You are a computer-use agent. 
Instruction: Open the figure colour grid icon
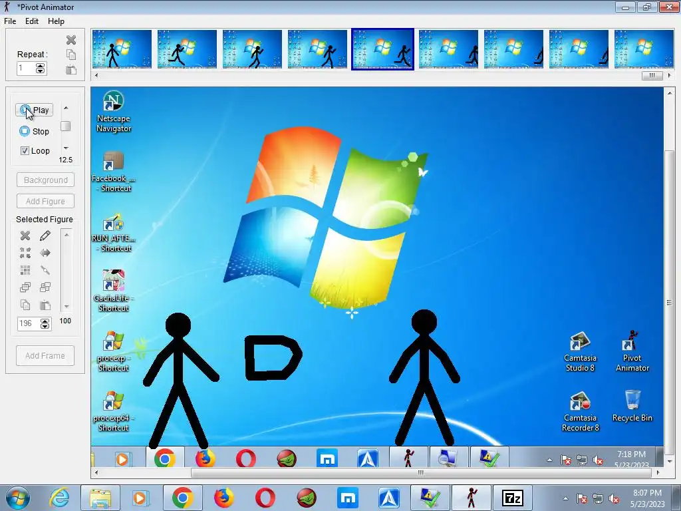pyautogui.click(x=25, y=270)
